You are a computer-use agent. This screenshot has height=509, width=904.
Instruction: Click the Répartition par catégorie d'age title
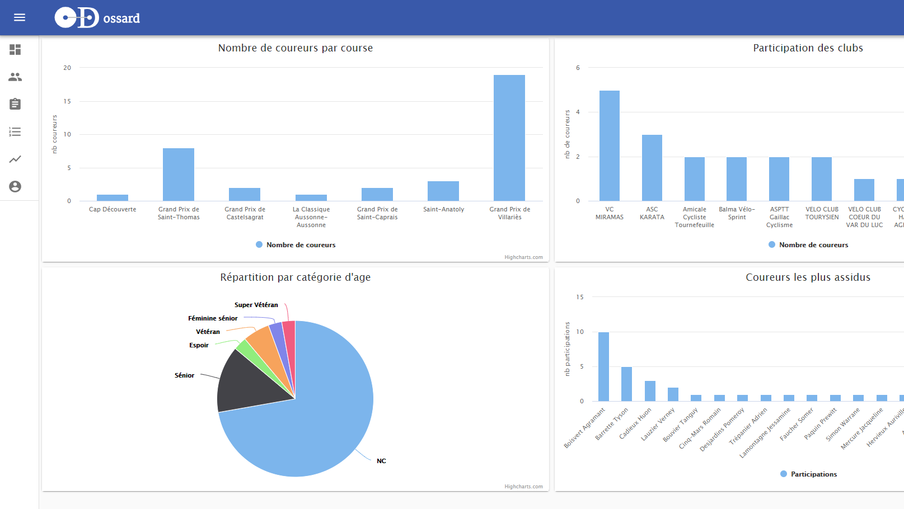pyautogui.click(x=296, y=277)
